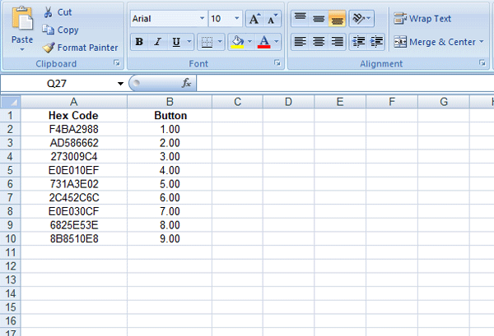Image resolution: width=494 pixels, height=336 pixels.
Task: Open the Clipboard dialog launcher
Action: pyautogui.click(x=117, y=63)
